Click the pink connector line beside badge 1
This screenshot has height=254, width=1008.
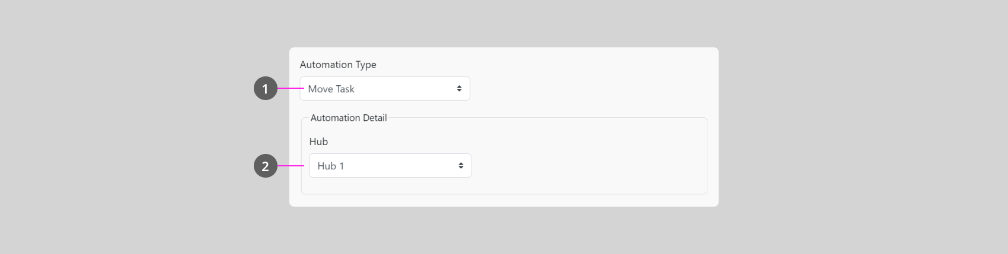(x=291, y=88)
